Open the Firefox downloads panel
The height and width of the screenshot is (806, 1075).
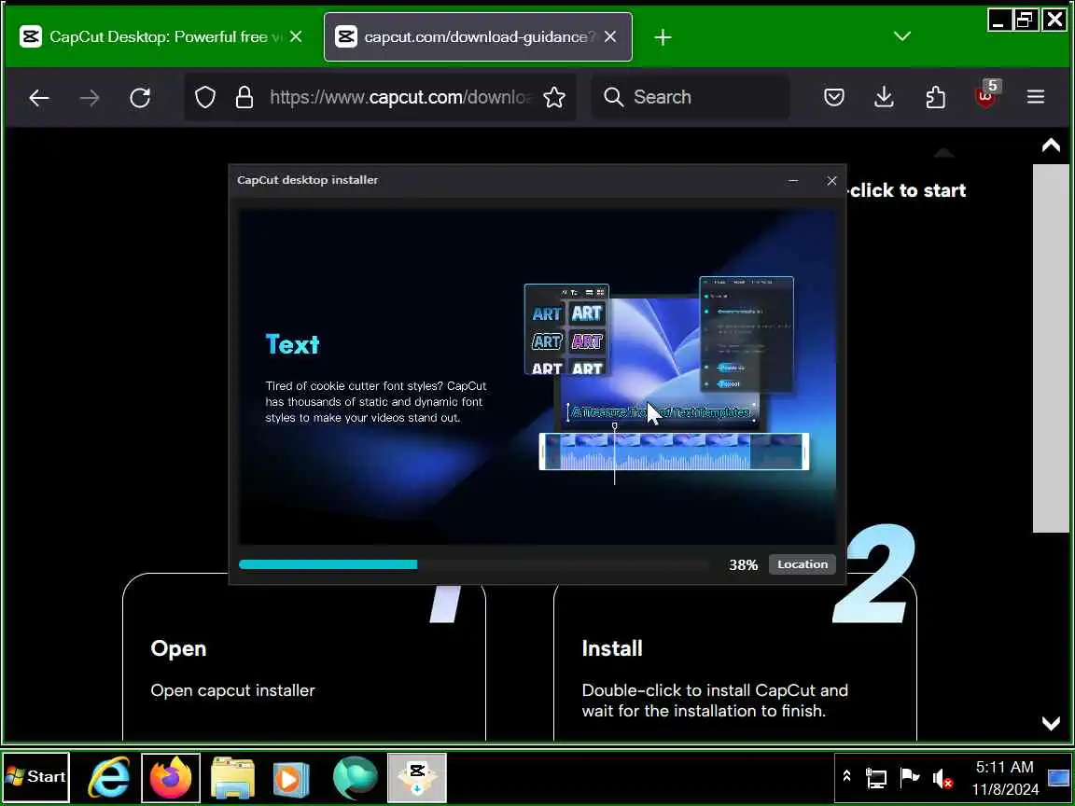[x=885, y=98]
